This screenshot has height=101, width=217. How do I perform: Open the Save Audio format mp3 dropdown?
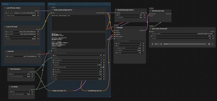tap(182, 36)
